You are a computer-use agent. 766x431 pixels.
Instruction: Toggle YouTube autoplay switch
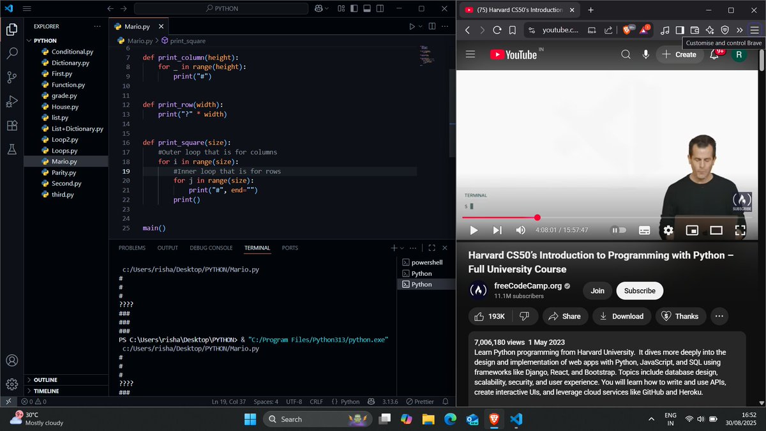click(619, 230)
